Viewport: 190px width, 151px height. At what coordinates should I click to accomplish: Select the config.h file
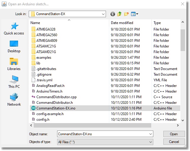(x=43, y=120)
